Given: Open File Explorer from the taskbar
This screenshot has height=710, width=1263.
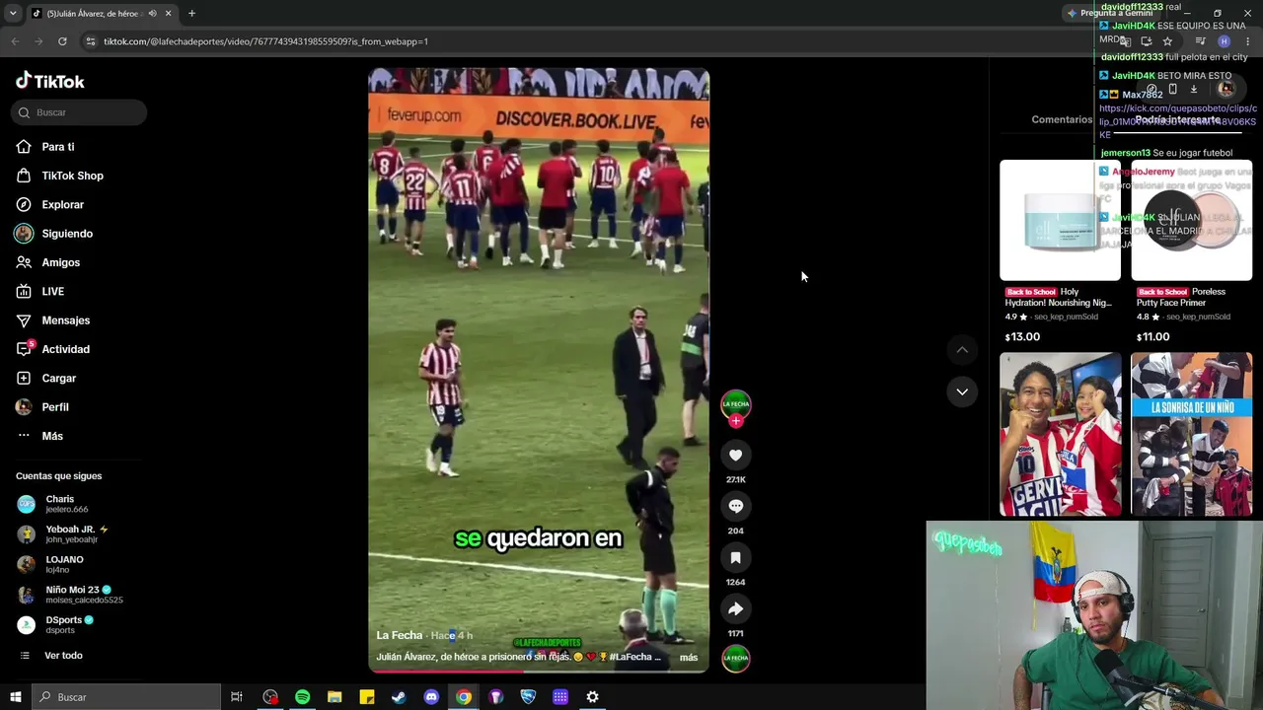Looking at the screenshot, I should point(334,697).
